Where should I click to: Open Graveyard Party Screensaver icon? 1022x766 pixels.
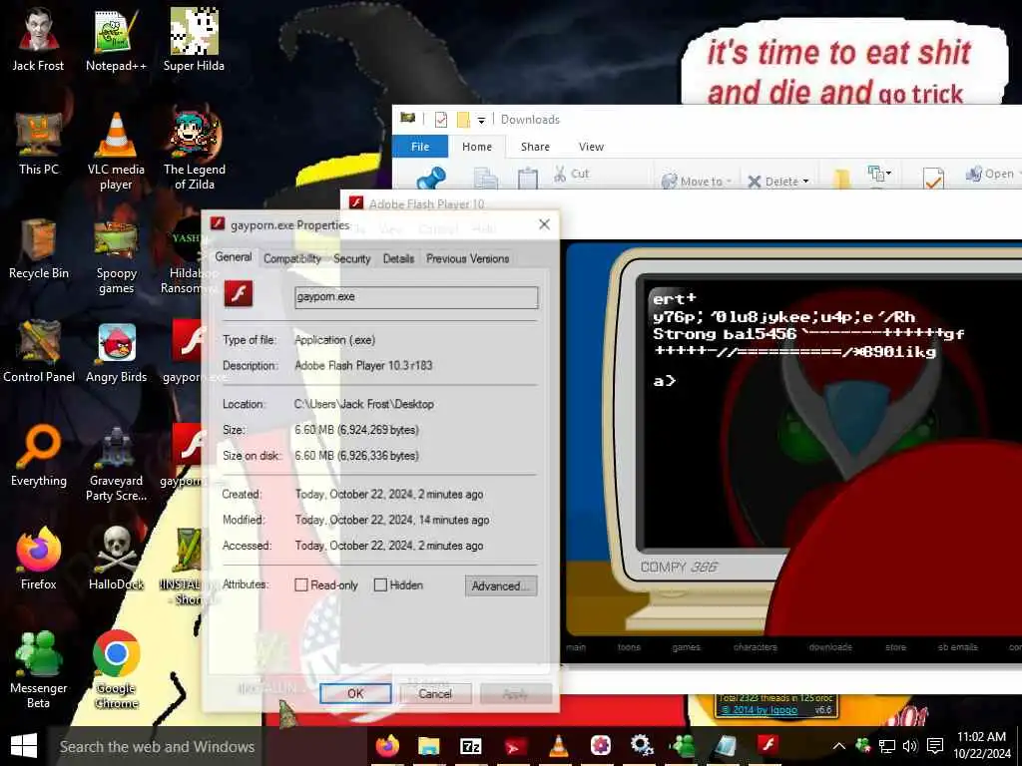(116, 463)
